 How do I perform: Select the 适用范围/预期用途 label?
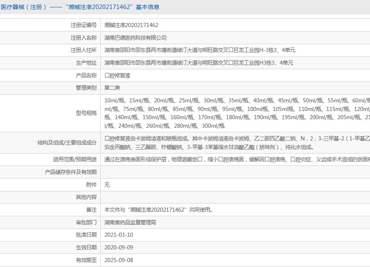75,159
